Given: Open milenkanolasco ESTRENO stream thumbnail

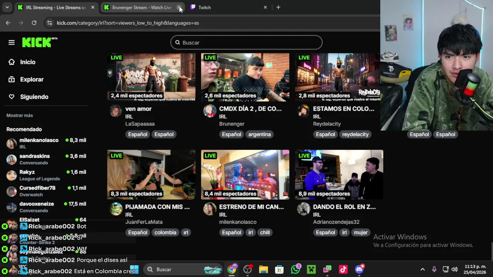Looking at the screenshot, I should [x=245, y=175].
